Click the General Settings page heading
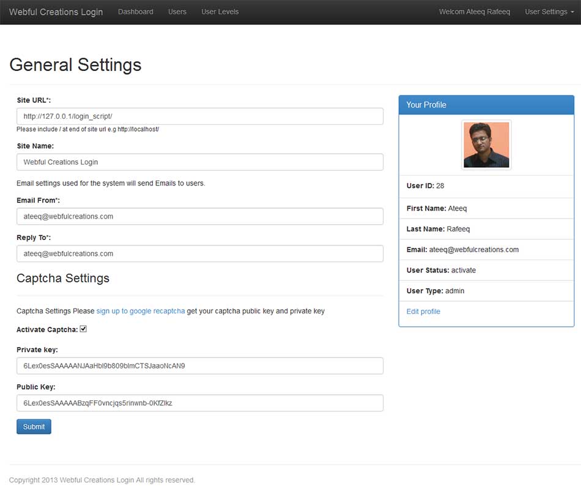Screen dimensions: 581x486 coord(75,65)
